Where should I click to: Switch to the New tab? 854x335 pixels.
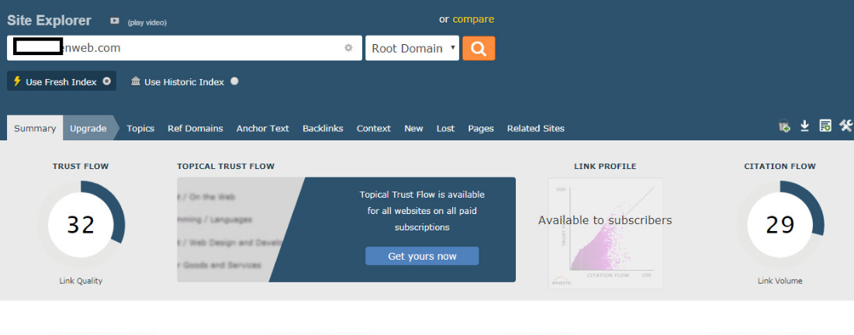coord(413,129)
